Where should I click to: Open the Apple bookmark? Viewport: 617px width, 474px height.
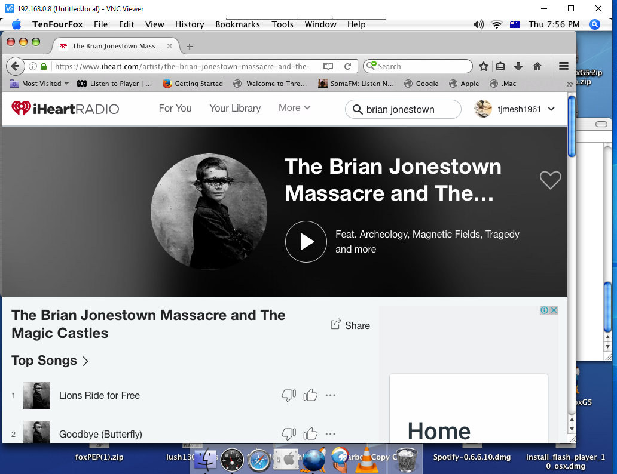pyautogui.click(x=465, y=84)
